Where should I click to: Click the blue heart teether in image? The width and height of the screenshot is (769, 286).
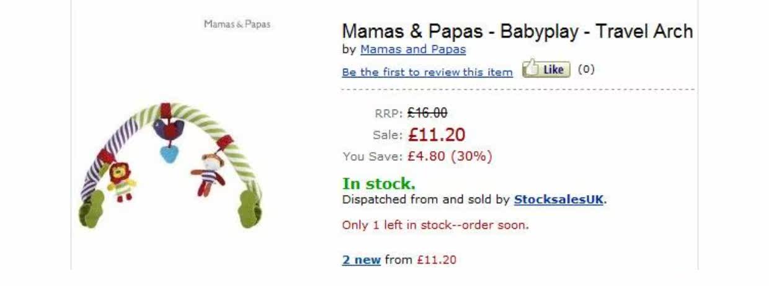tap(169, 152)
